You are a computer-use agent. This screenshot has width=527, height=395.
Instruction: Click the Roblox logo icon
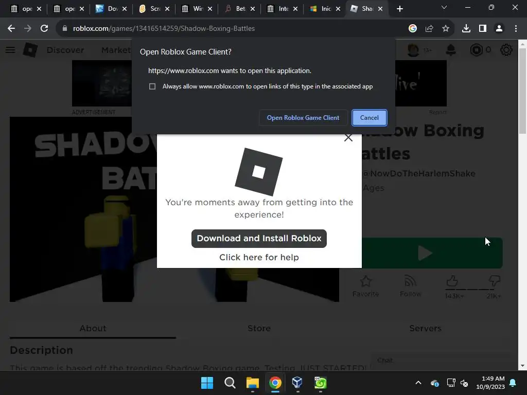pyautogui.click(x=30, y=50)
